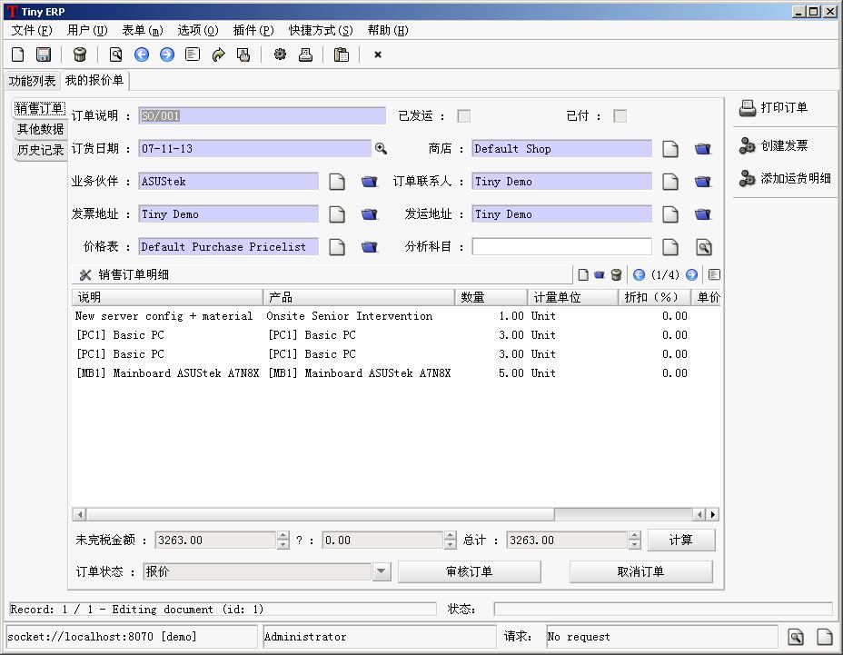
Task: Increase 未完税金额 with the spinner up arrow
Action: [283, 535]
